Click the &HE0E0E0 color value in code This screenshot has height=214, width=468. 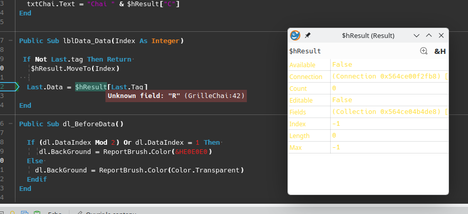[193, 152]
